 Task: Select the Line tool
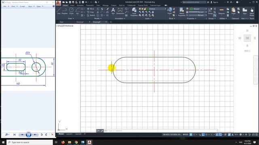coord(59,11)
